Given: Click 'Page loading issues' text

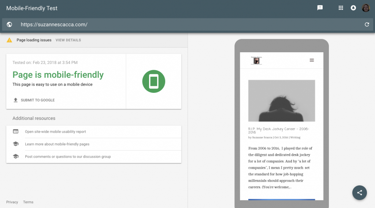Looking at the screenshot, I should 34,40.
